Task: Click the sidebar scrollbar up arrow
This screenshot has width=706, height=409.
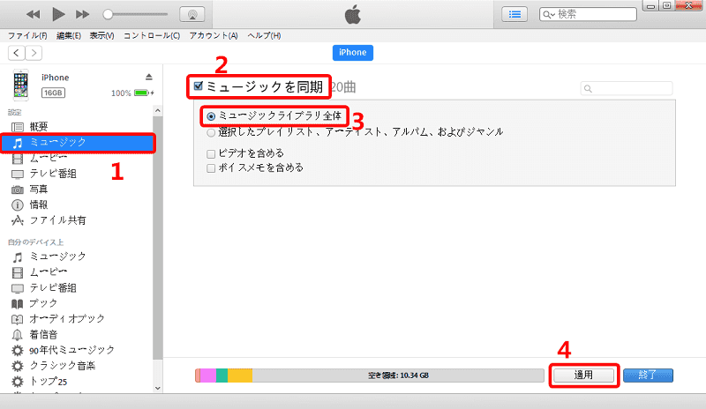Action: point(158,111)
